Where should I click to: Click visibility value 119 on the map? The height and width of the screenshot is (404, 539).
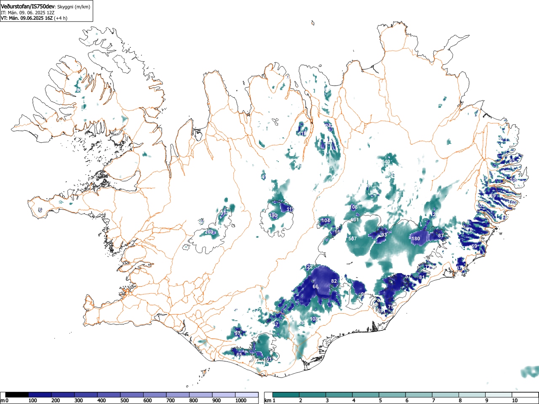tap(291, 209)
